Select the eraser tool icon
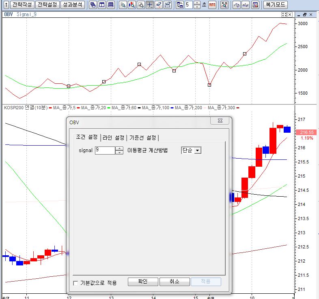This screenshot has width=319, height=299. pyautogui.click(x=159, y=5)
